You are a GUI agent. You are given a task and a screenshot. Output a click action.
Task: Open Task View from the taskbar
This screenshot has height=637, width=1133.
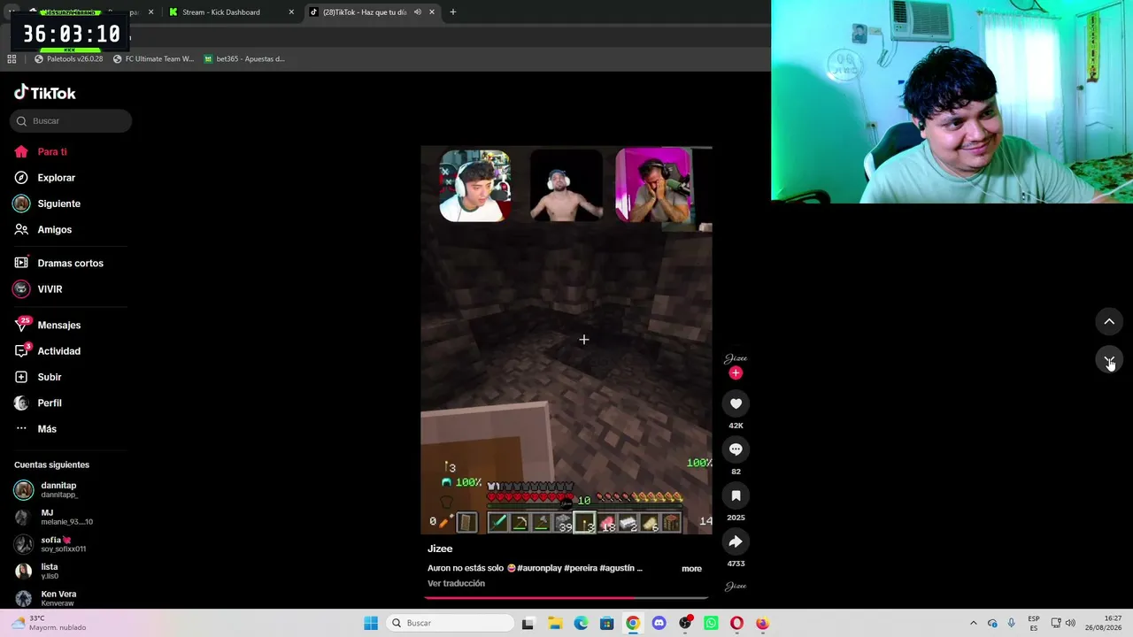point(528,624)
